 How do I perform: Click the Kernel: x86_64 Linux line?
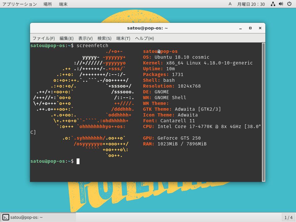point(198,63)
